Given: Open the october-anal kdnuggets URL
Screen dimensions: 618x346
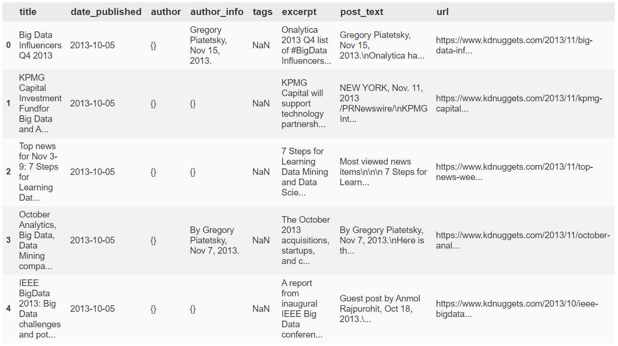Looking at the screenshot, I should click(x=523, y=241).
